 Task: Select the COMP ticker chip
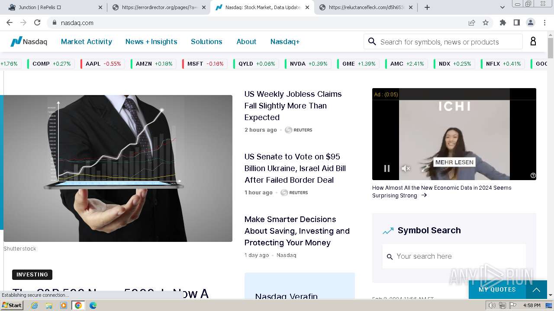pyautogui.click(x=51, y=63)
